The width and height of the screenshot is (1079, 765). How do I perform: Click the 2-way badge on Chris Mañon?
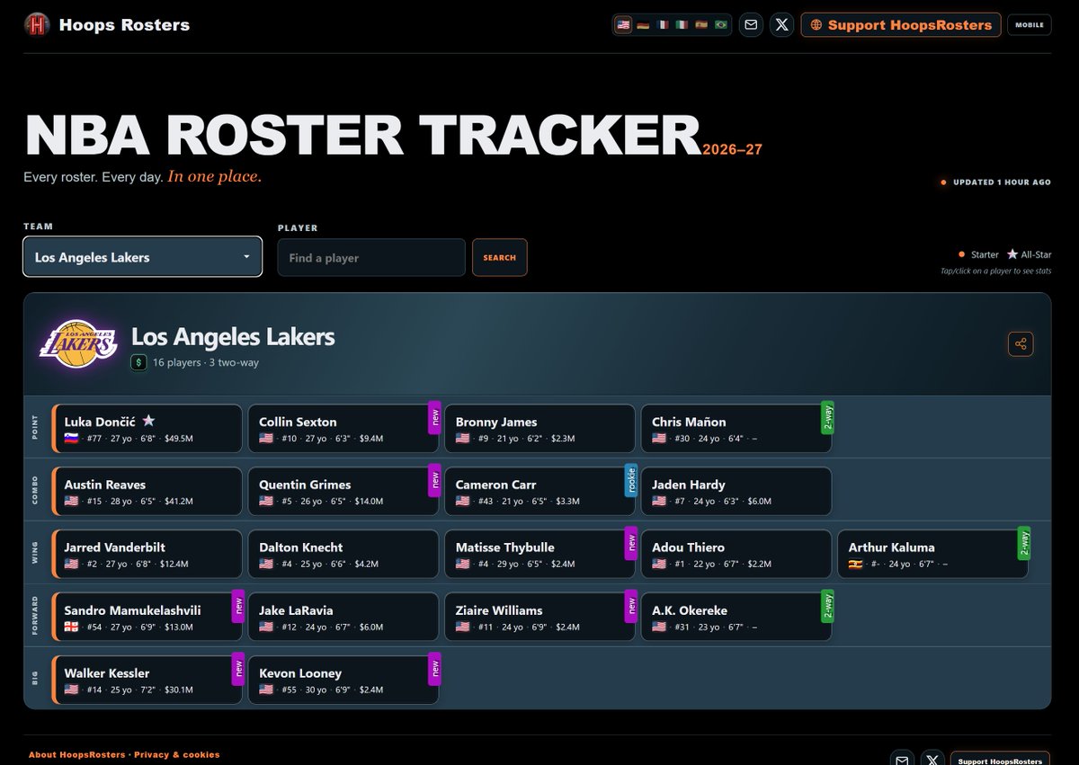(826, 418)
